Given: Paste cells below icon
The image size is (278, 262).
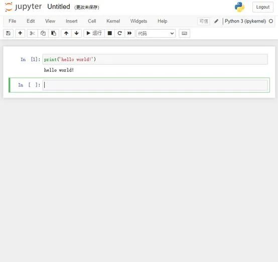Looking at the screenshot, I should pos(54,33).
